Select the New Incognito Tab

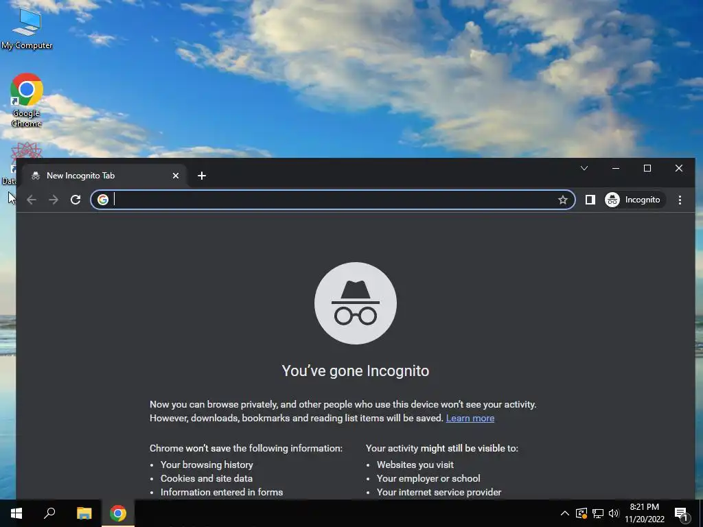click(x=104, y=176)
